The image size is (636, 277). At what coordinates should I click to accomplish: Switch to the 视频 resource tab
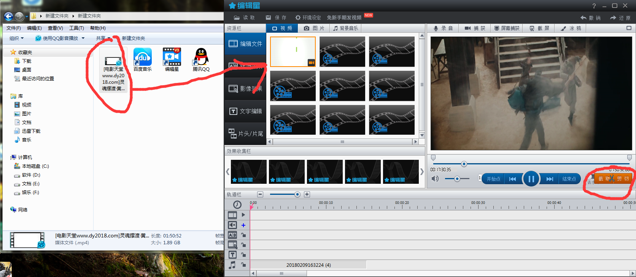pyautogui.click(x=282, y=28)
